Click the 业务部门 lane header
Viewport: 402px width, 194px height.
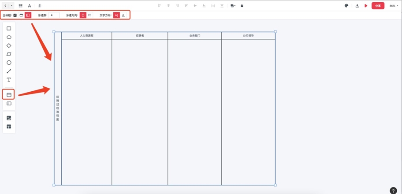point(194,36)
